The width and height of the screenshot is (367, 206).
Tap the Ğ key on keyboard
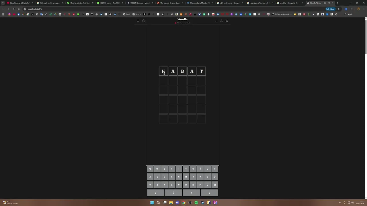click(x=173, y=193)
